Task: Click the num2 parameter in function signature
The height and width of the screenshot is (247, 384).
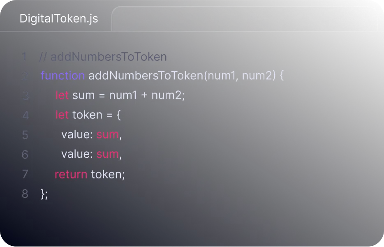Action: pos(257,76)
